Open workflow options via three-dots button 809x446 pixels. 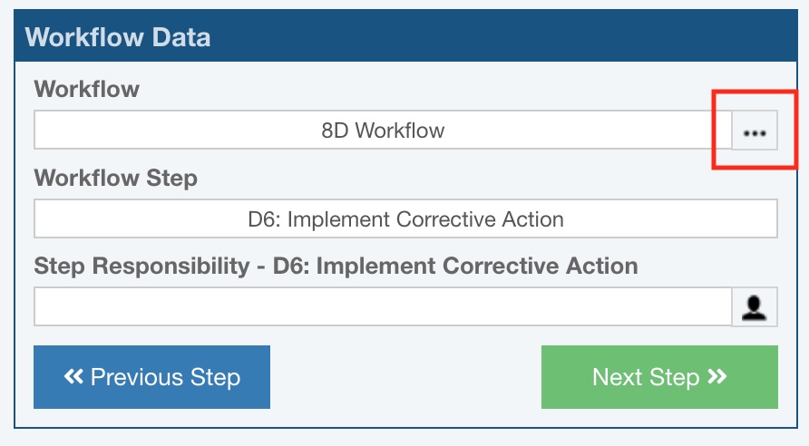[755, 131]
